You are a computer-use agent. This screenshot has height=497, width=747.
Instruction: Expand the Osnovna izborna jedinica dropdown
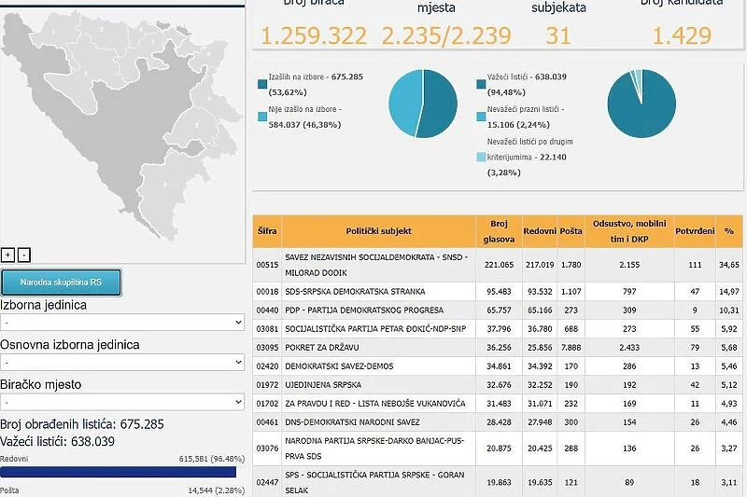point(122,362)
